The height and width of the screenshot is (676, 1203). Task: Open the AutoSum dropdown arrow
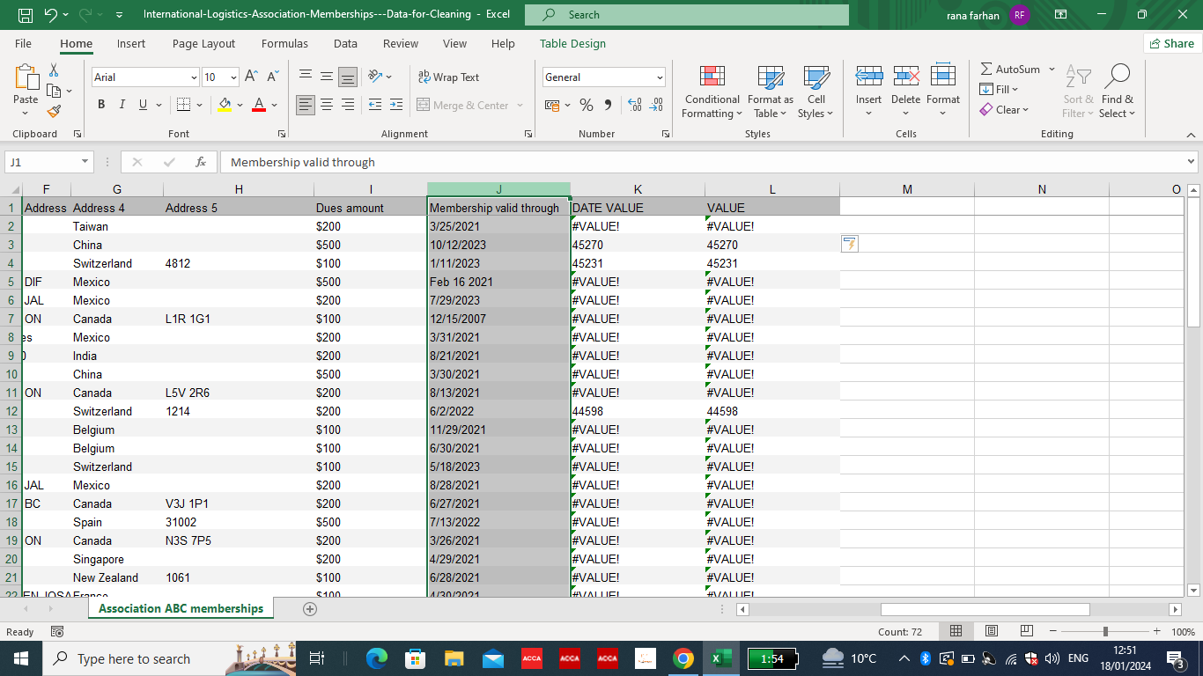coord(1052,69)
